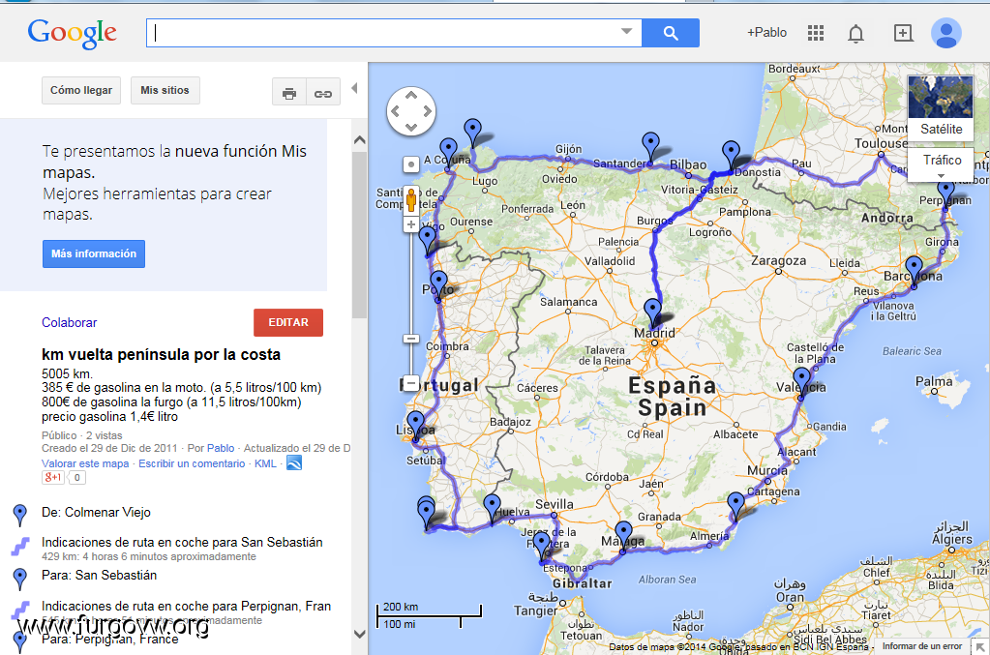Click the Lisboa map pin
The image size is (990, 655).
tap(415, 424)
